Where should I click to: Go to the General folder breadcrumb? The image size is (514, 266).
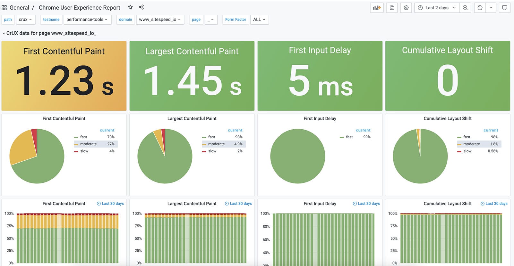click(19, 8)
